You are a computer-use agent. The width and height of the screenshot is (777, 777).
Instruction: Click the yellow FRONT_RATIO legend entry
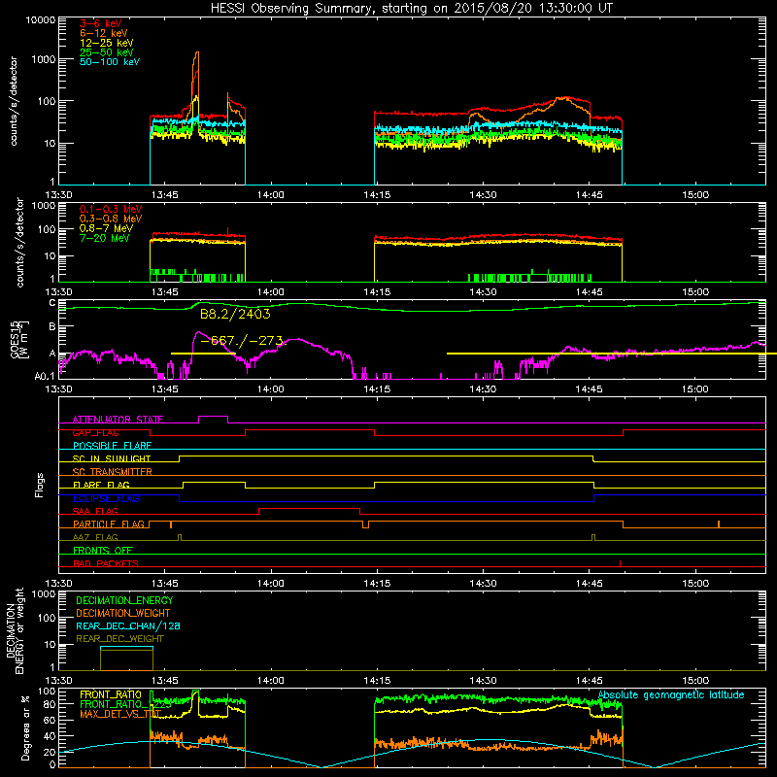pos(110,694)
